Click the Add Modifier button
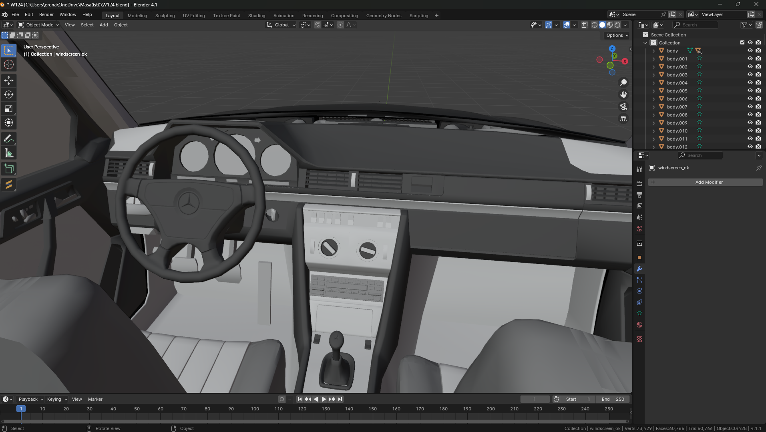The image size is (766, 432). tap(706, 182)
